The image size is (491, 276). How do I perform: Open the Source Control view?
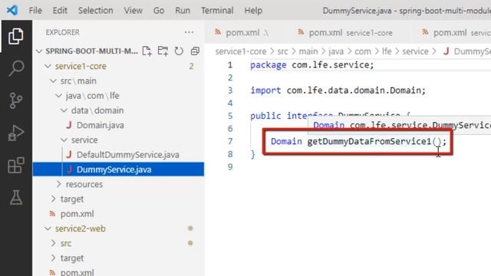point(15,100)
